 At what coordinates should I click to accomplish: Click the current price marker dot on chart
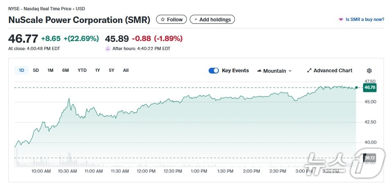(x=356, y=87)
